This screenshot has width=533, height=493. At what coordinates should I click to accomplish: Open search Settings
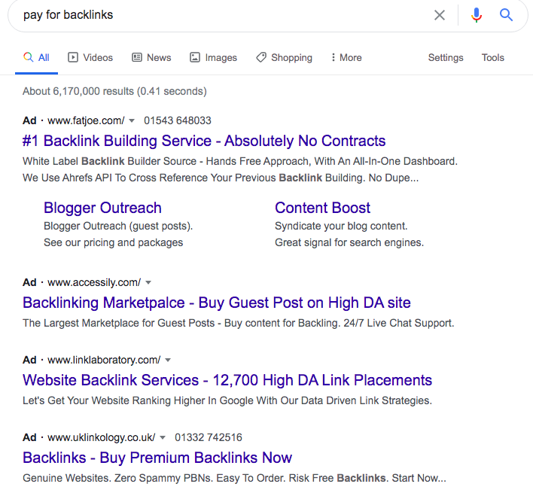point(446,58)
